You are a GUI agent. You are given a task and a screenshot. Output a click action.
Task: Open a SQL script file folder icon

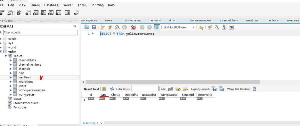87,27
